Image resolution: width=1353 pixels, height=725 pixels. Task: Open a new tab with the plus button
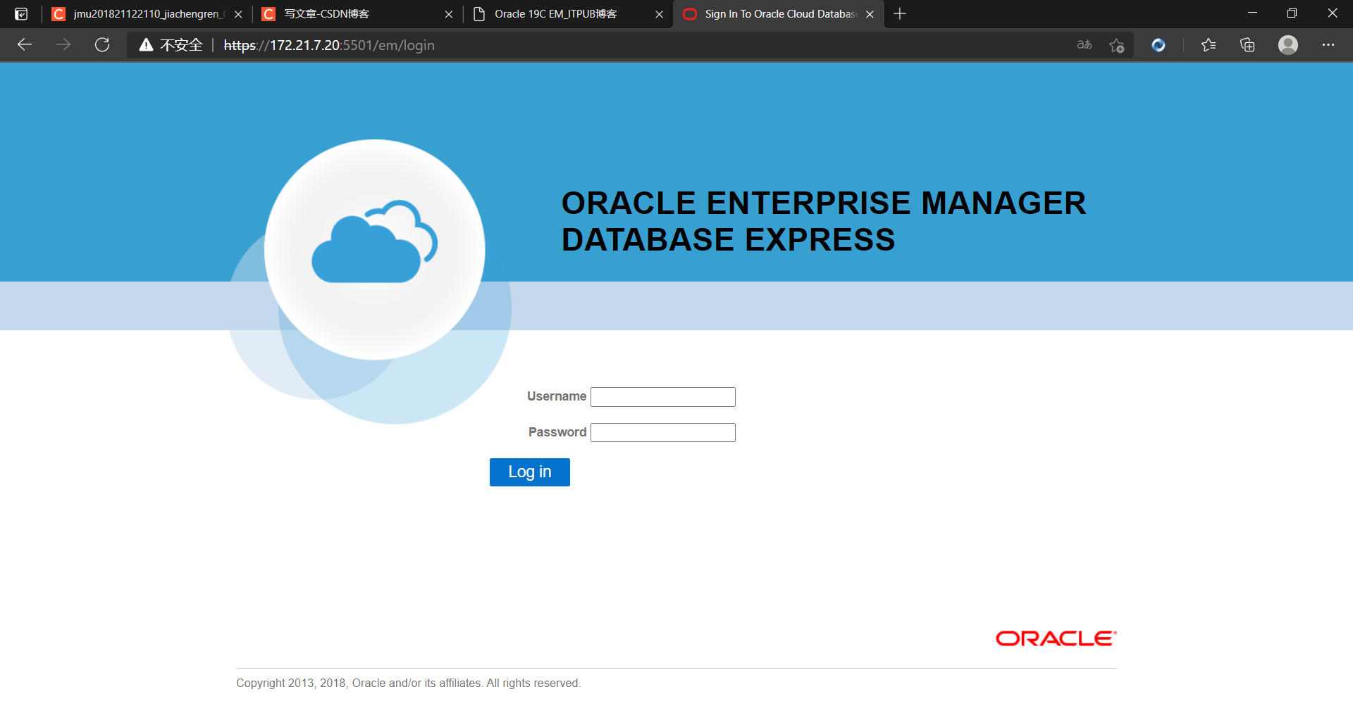(x=899, y=14)
